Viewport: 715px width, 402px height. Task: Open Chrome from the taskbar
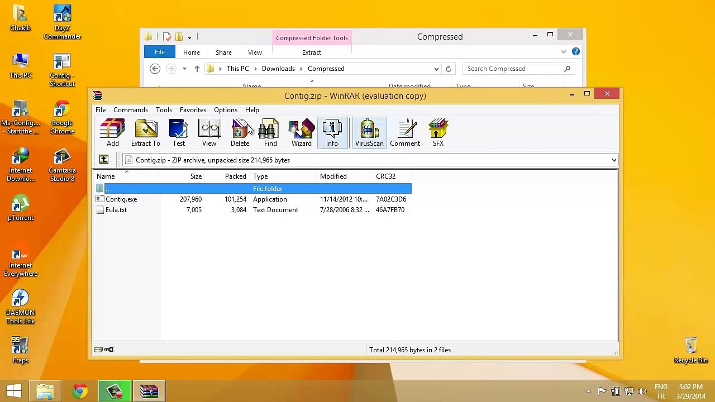pyautogui.click(x=80, y=391)
